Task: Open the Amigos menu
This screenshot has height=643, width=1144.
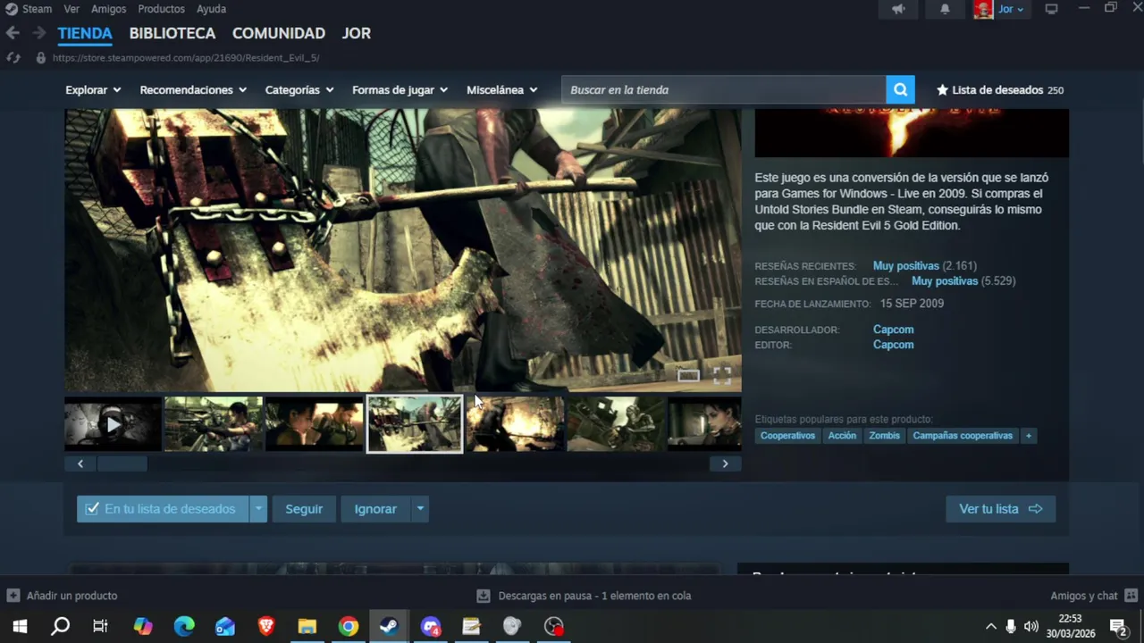Action: point(108,9)
